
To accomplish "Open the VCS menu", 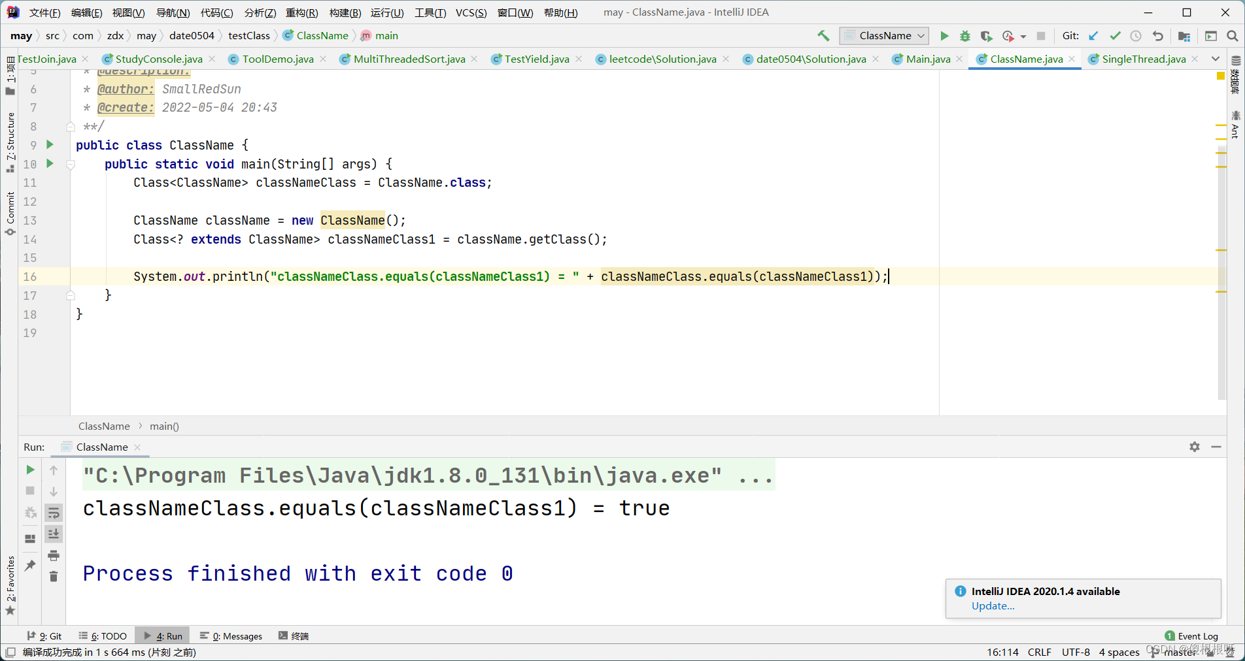I will click(471, 12).
